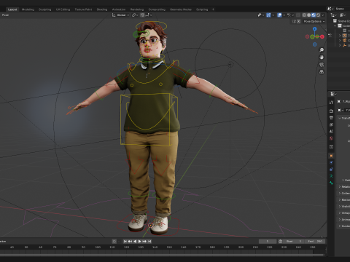Expand the armature item in outliner
The height and width of the screenshot is (262, 350).
click(340, 36)
